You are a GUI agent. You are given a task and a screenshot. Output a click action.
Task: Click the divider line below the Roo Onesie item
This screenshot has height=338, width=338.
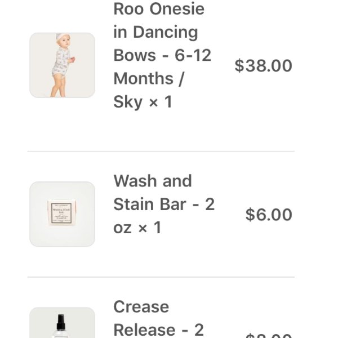pos(161,152)
